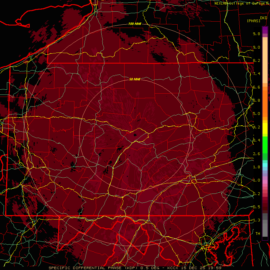
Task: Click the 9.8 value on the color scale
Action: tap(256, 34)
